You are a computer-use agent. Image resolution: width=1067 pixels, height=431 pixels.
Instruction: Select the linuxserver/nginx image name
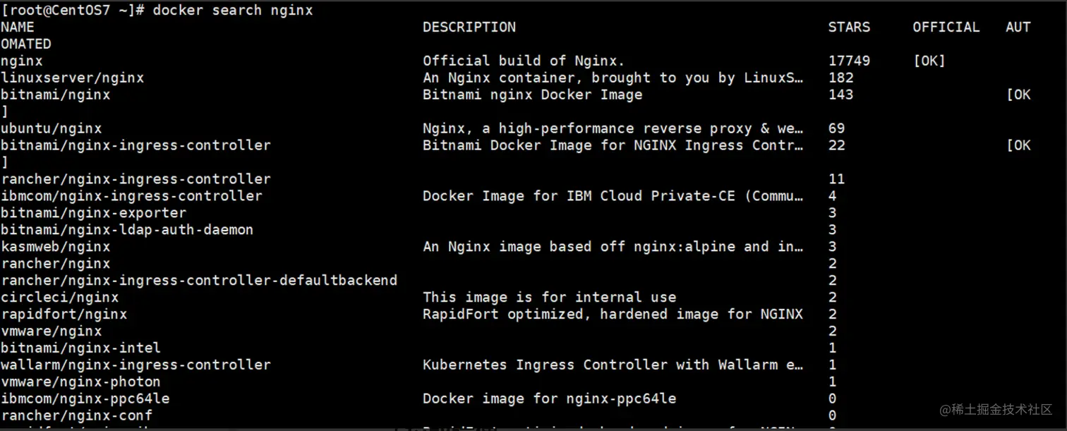(72, 78)
